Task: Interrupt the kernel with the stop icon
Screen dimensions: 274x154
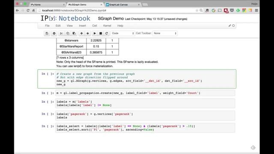Action: [101, 33]
